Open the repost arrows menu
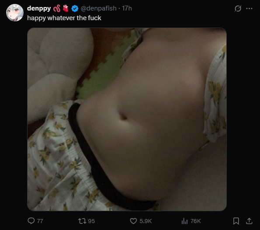 coord(82,221)
